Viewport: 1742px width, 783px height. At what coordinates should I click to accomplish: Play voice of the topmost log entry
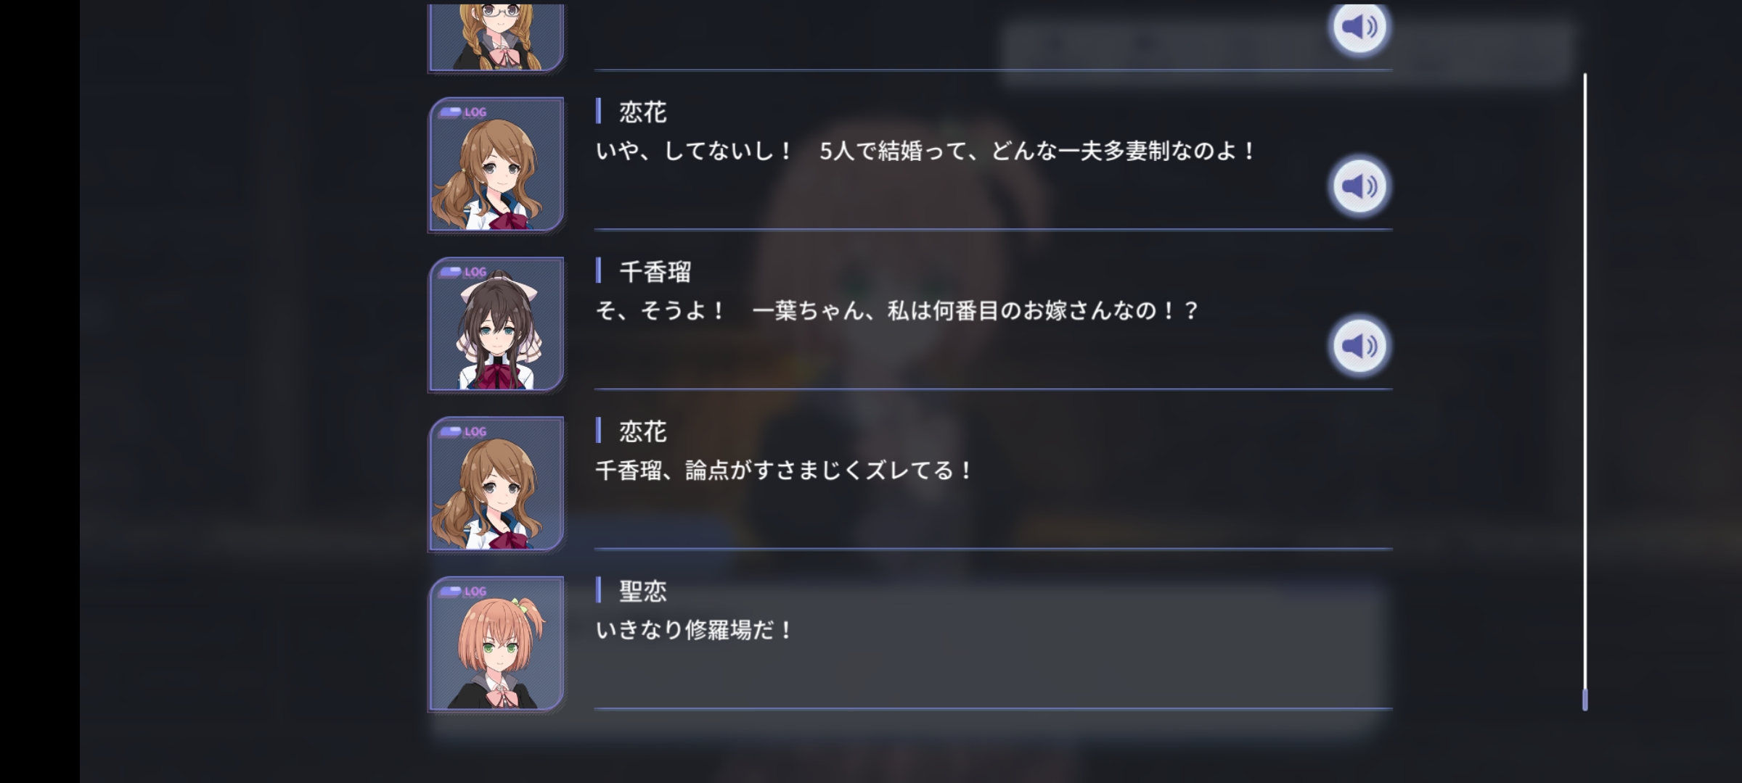[x=1359, y=28]
